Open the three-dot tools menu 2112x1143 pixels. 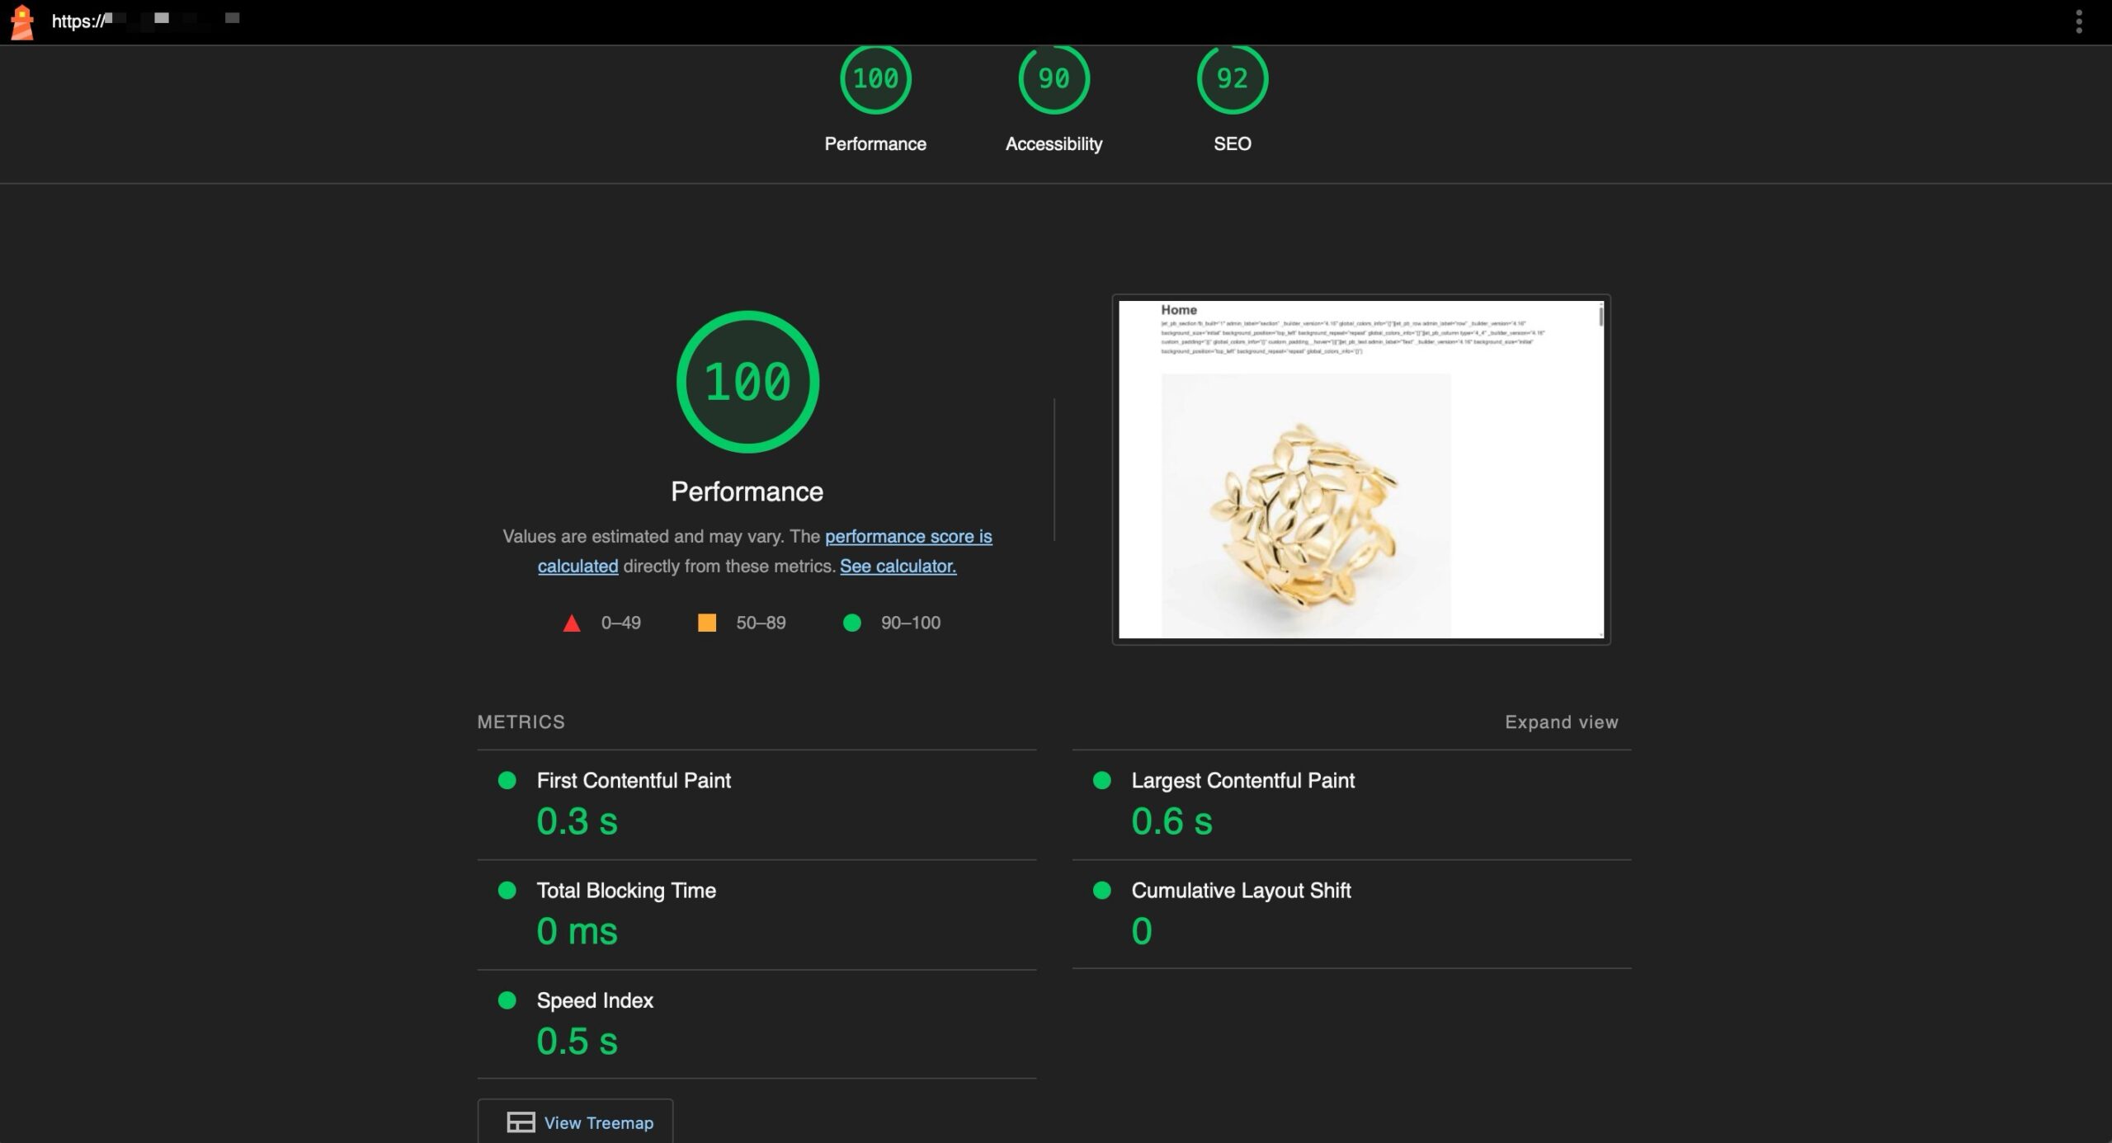pos(2078,21)
